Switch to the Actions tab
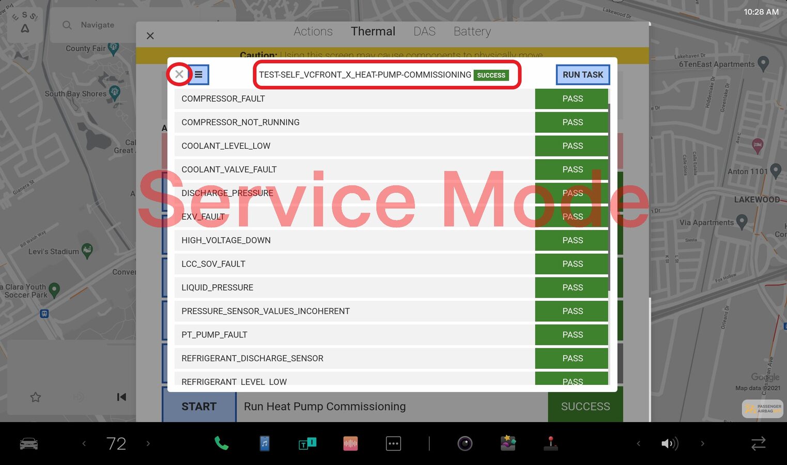The image size is (787, 465). 313,32
